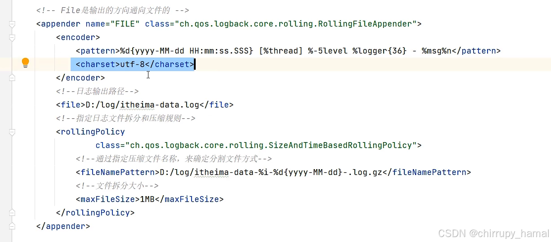Click the fold end marker beside </appender>
This screenshot has height=242, width=551.
(12, 226)
